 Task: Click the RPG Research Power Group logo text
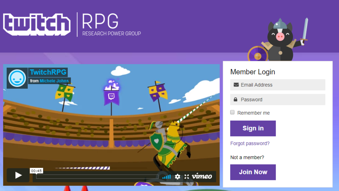coord(111,25)
